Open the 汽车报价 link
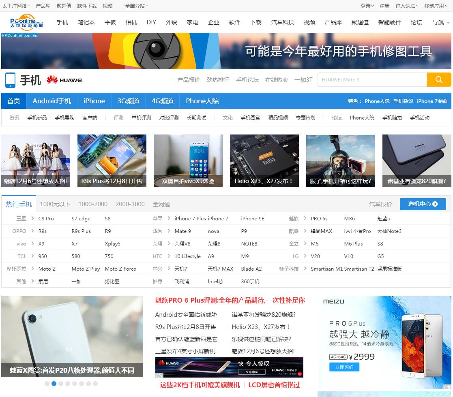 (x=380, y=204)
